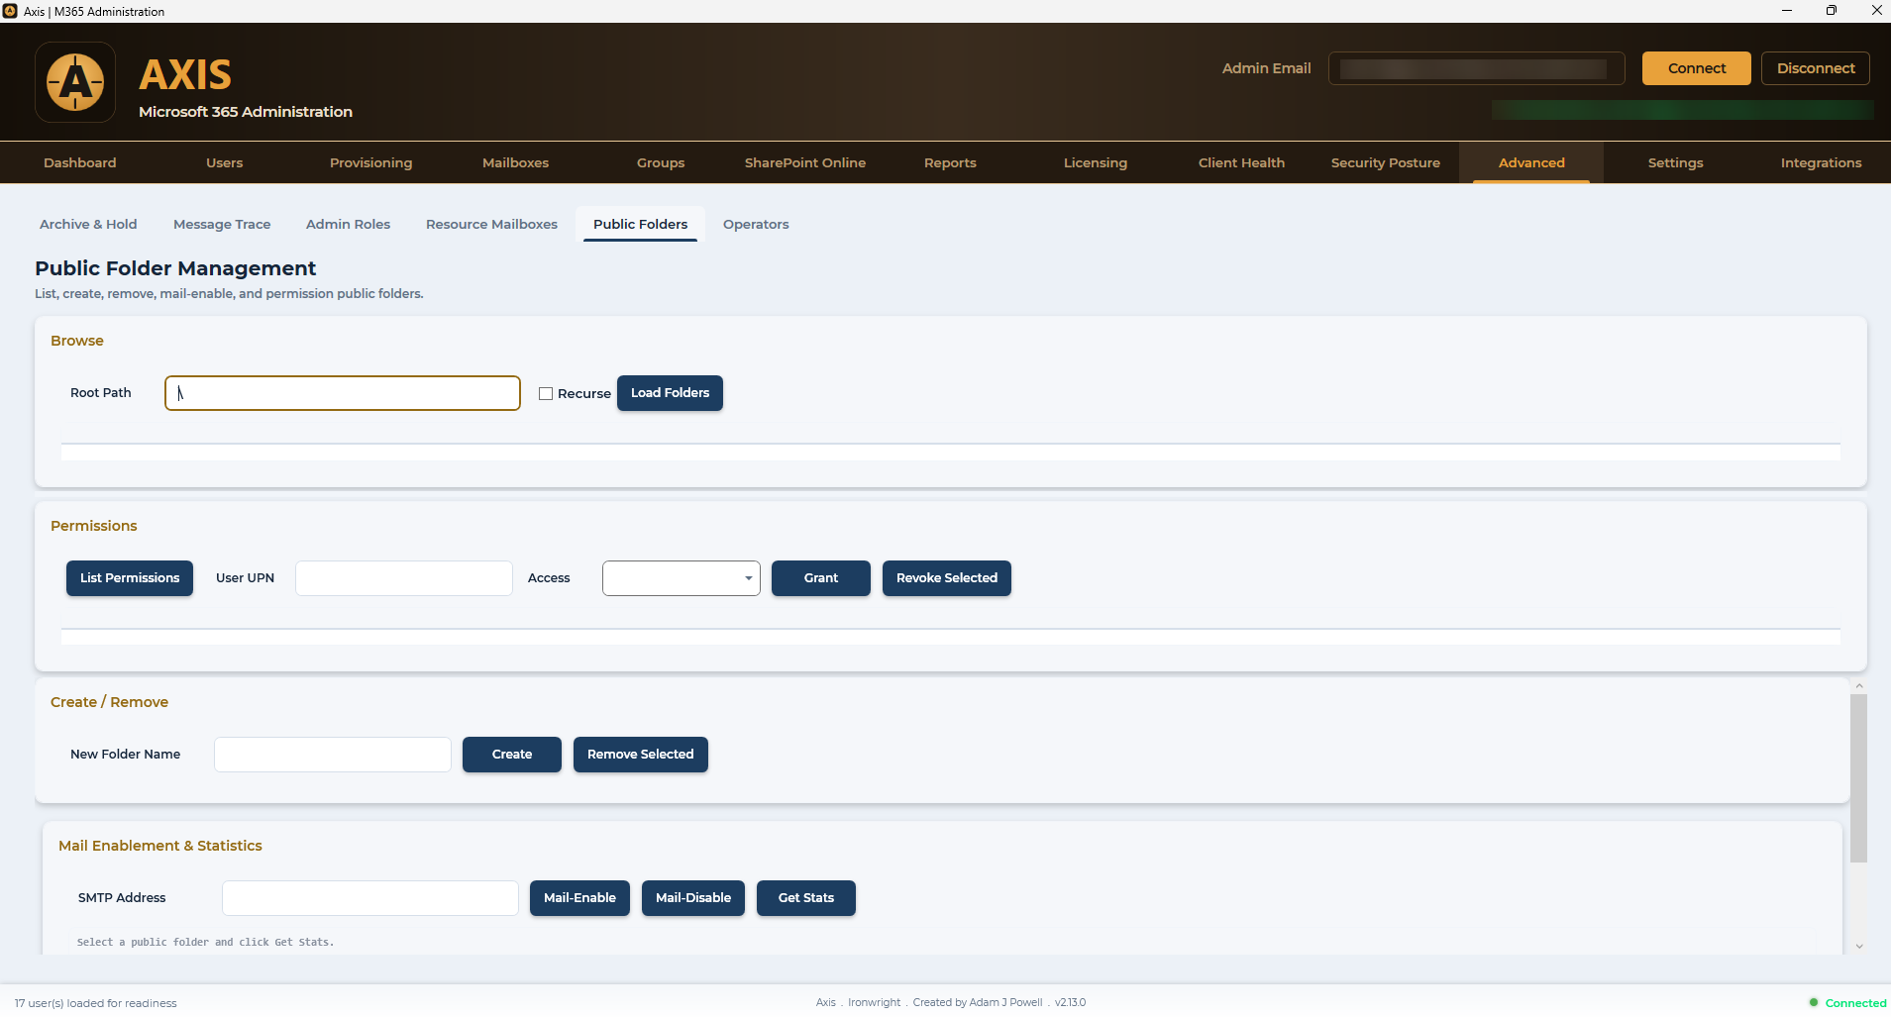Image resolution: width=1891 pixels, height=1017 pixels.
Task: Click the Grant button
Action: click(821, 578)
